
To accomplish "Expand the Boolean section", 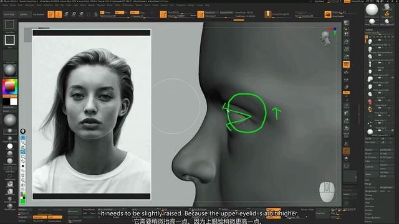I will (x=369, y=195).
